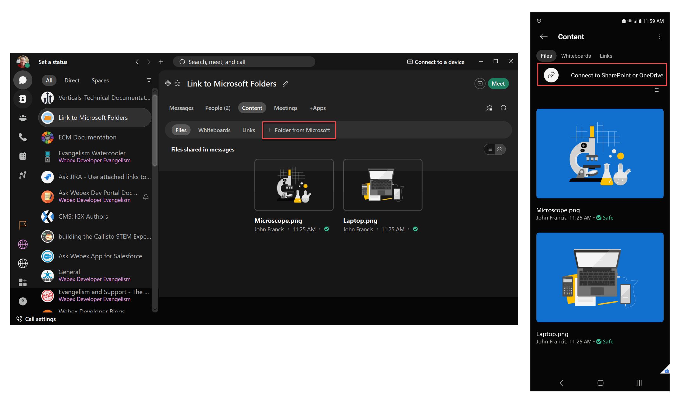Switch to the Links tab in Content panel
682x405 pixels.
pyautogui.click(x=249, y=130)
